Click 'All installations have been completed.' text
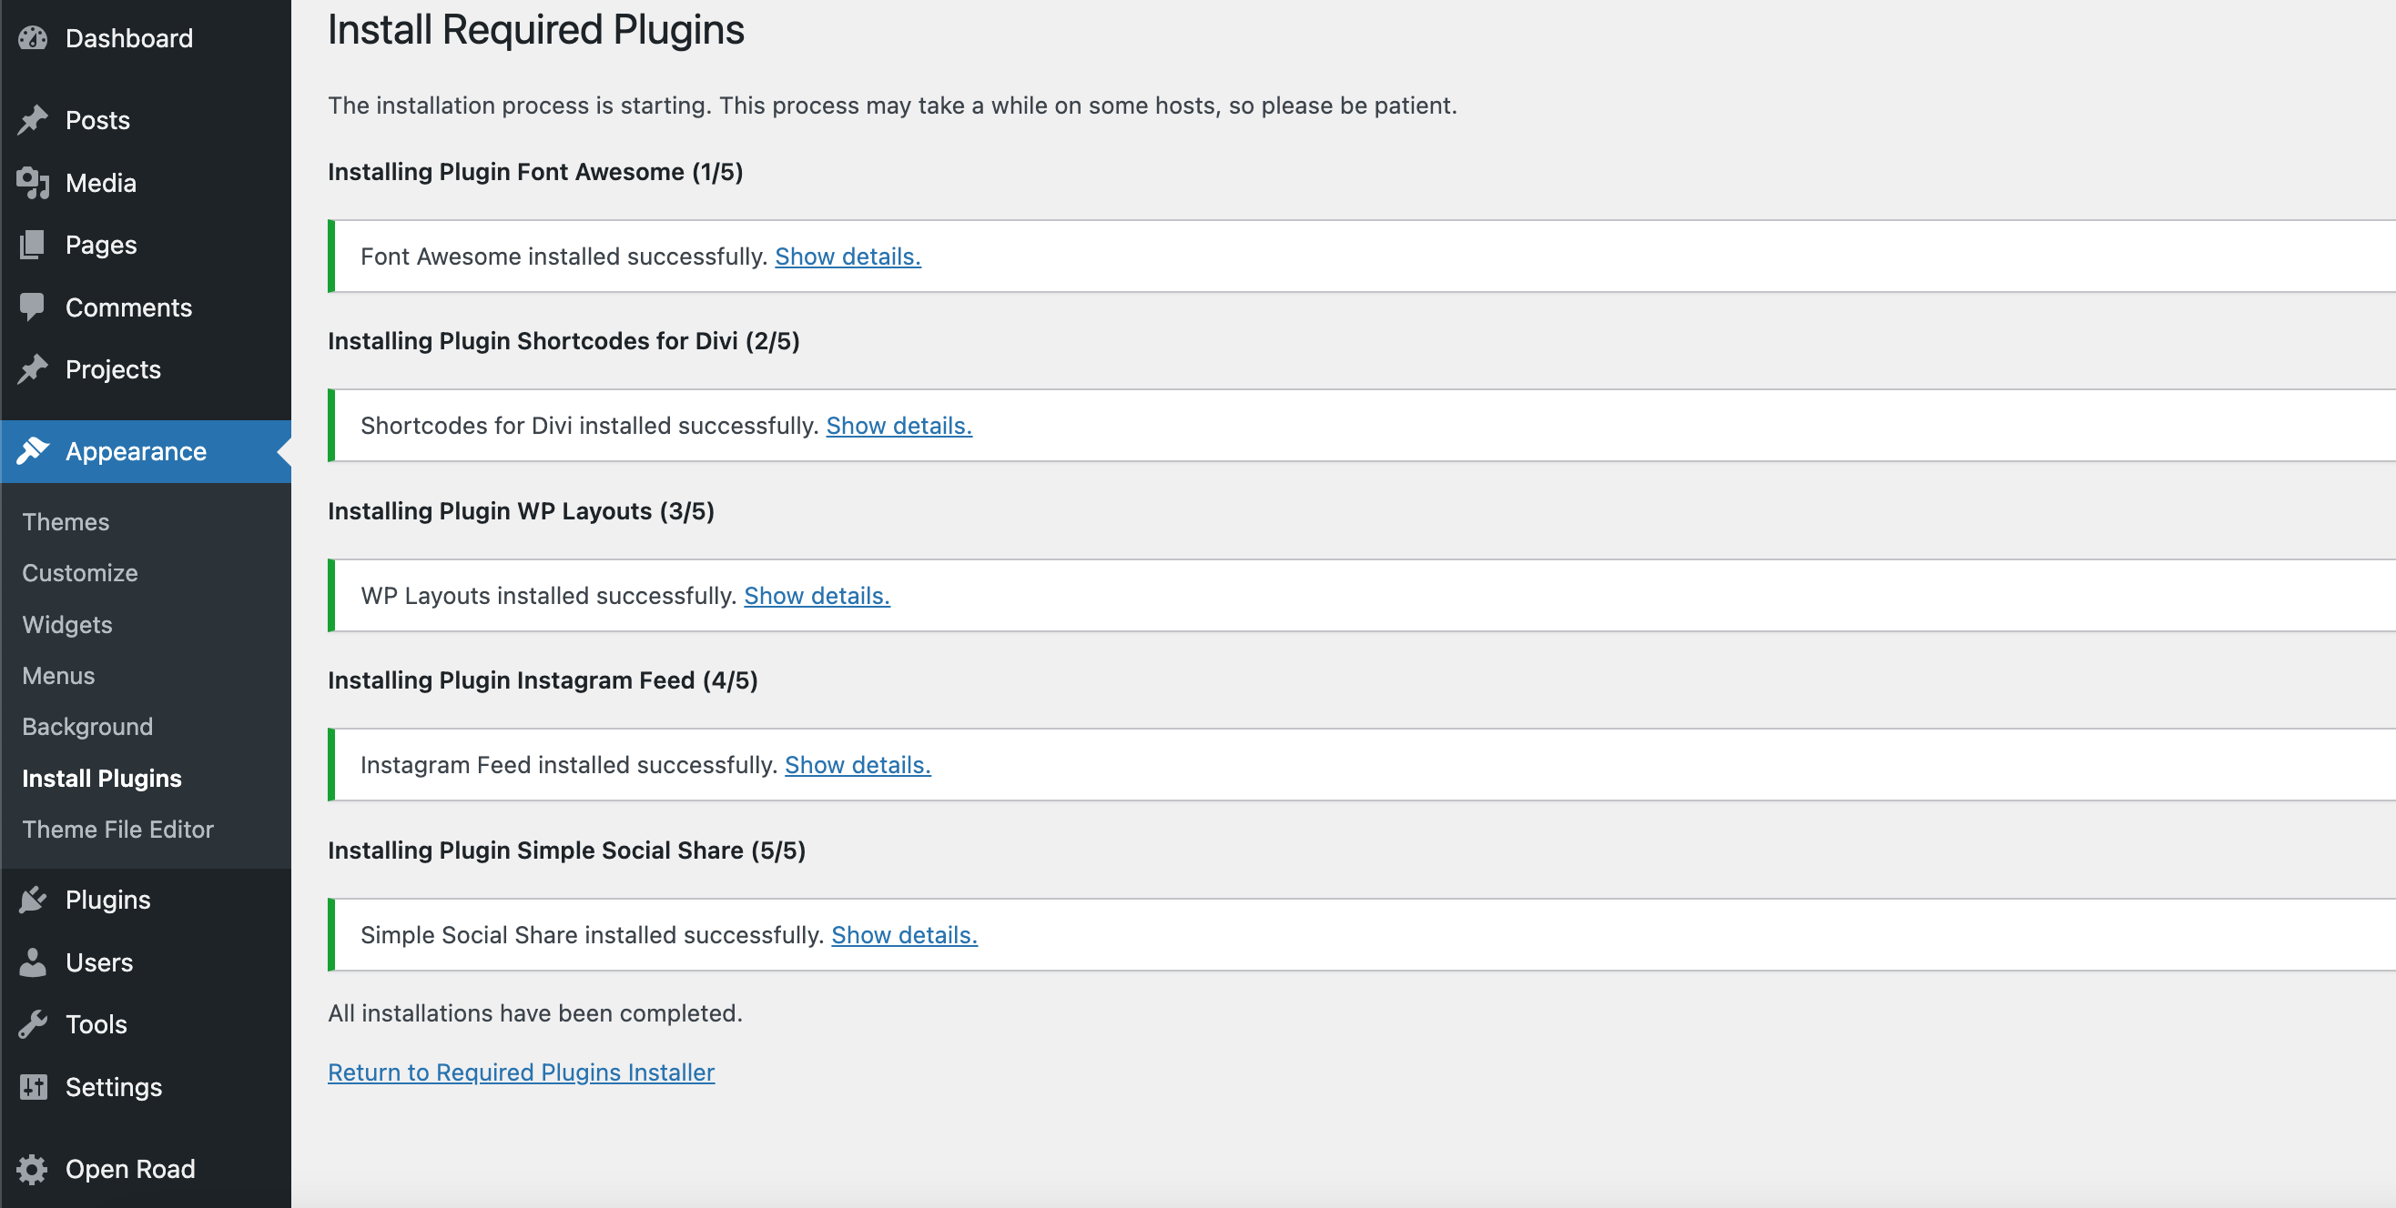Image resolution: width=2396 pixels, height=1208 pixels. [535, 1012]
